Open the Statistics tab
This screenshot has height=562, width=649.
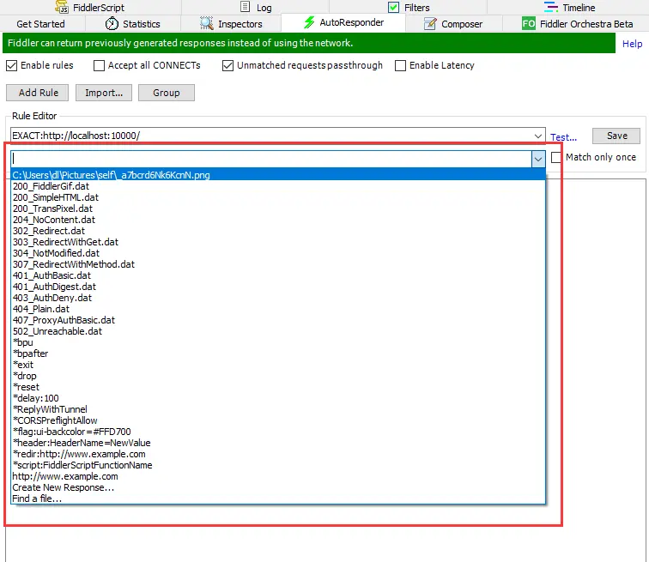(x=132, y=24)
